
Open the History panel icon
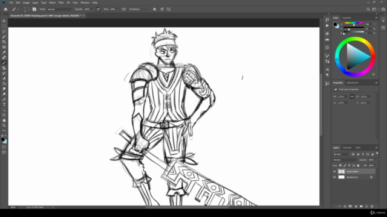pyautogui.click(x=327, y=20)
